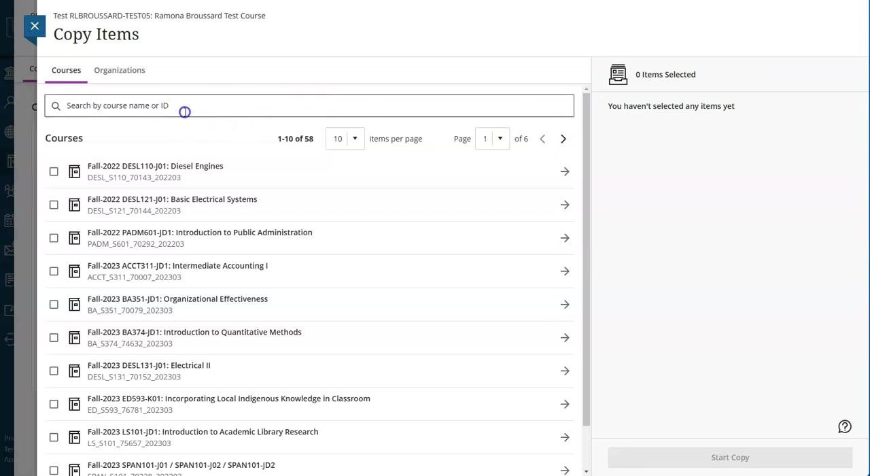Click the Fall-2023 LS101-JD1 course title

(x=203, y=432)
